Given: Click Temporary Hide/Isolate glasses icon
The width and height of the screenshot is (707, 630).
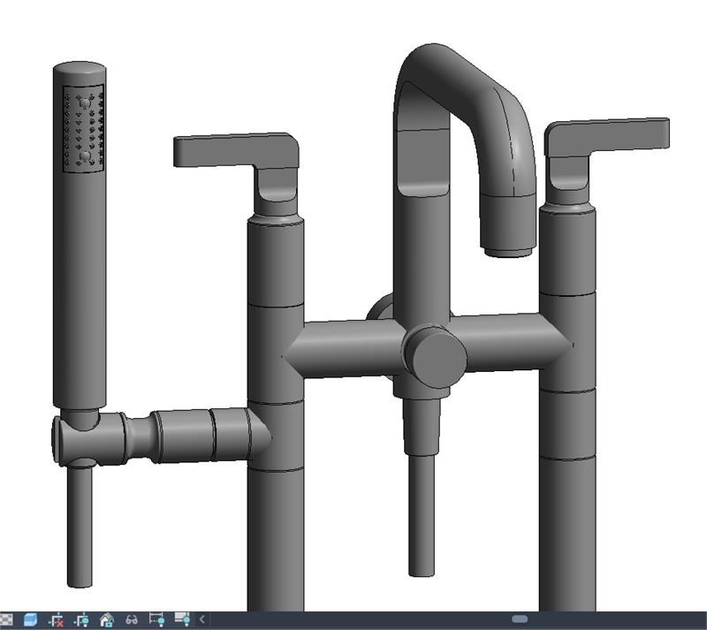Looking at the screenshot, I should point(133,619).
